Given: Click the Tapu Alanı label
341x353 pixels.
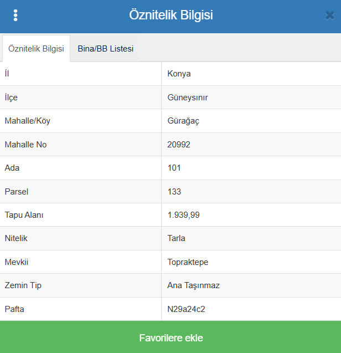Looking at the screenshot, I should click(x=24, y=215).
